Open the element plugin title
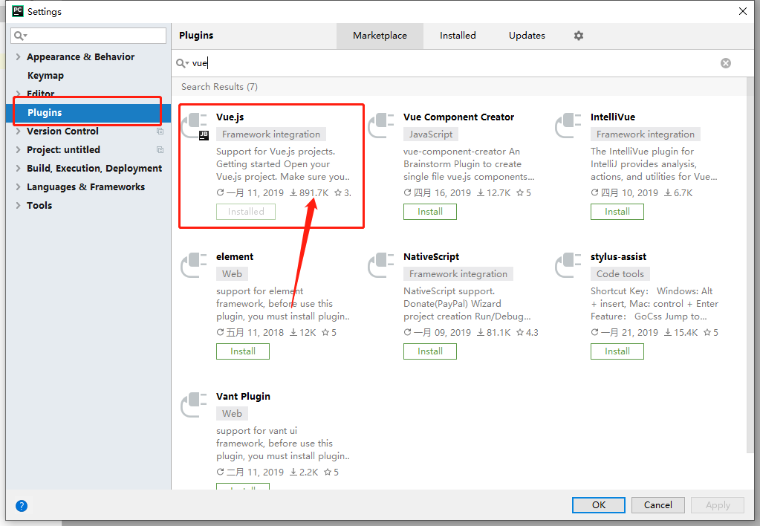 [x=235, y=256]
